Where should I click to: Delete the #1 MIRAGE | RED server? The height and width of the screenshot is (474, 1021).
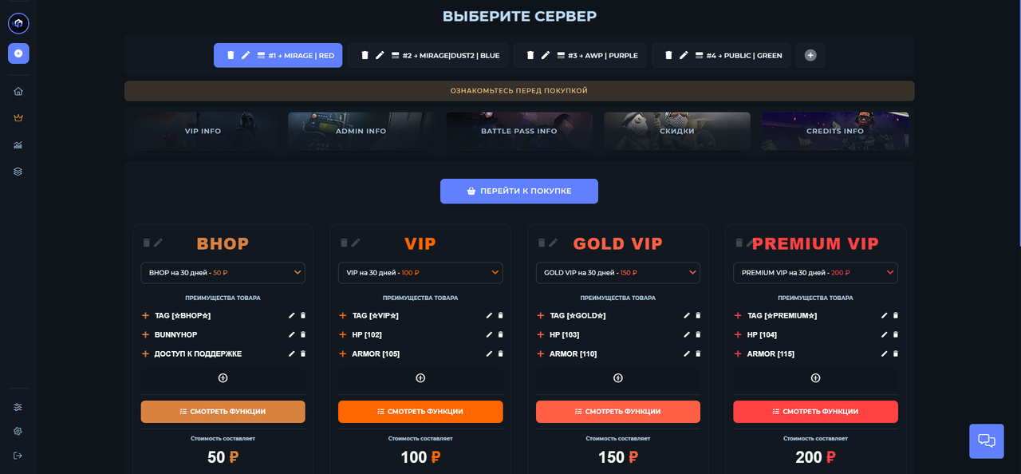pos(231,55)
